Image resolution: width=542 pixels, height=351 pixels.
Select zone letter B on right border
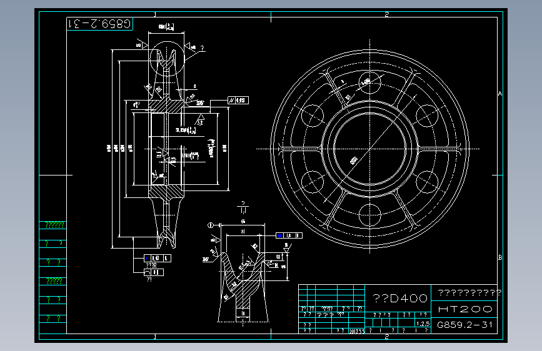click(x=500, y=257)
